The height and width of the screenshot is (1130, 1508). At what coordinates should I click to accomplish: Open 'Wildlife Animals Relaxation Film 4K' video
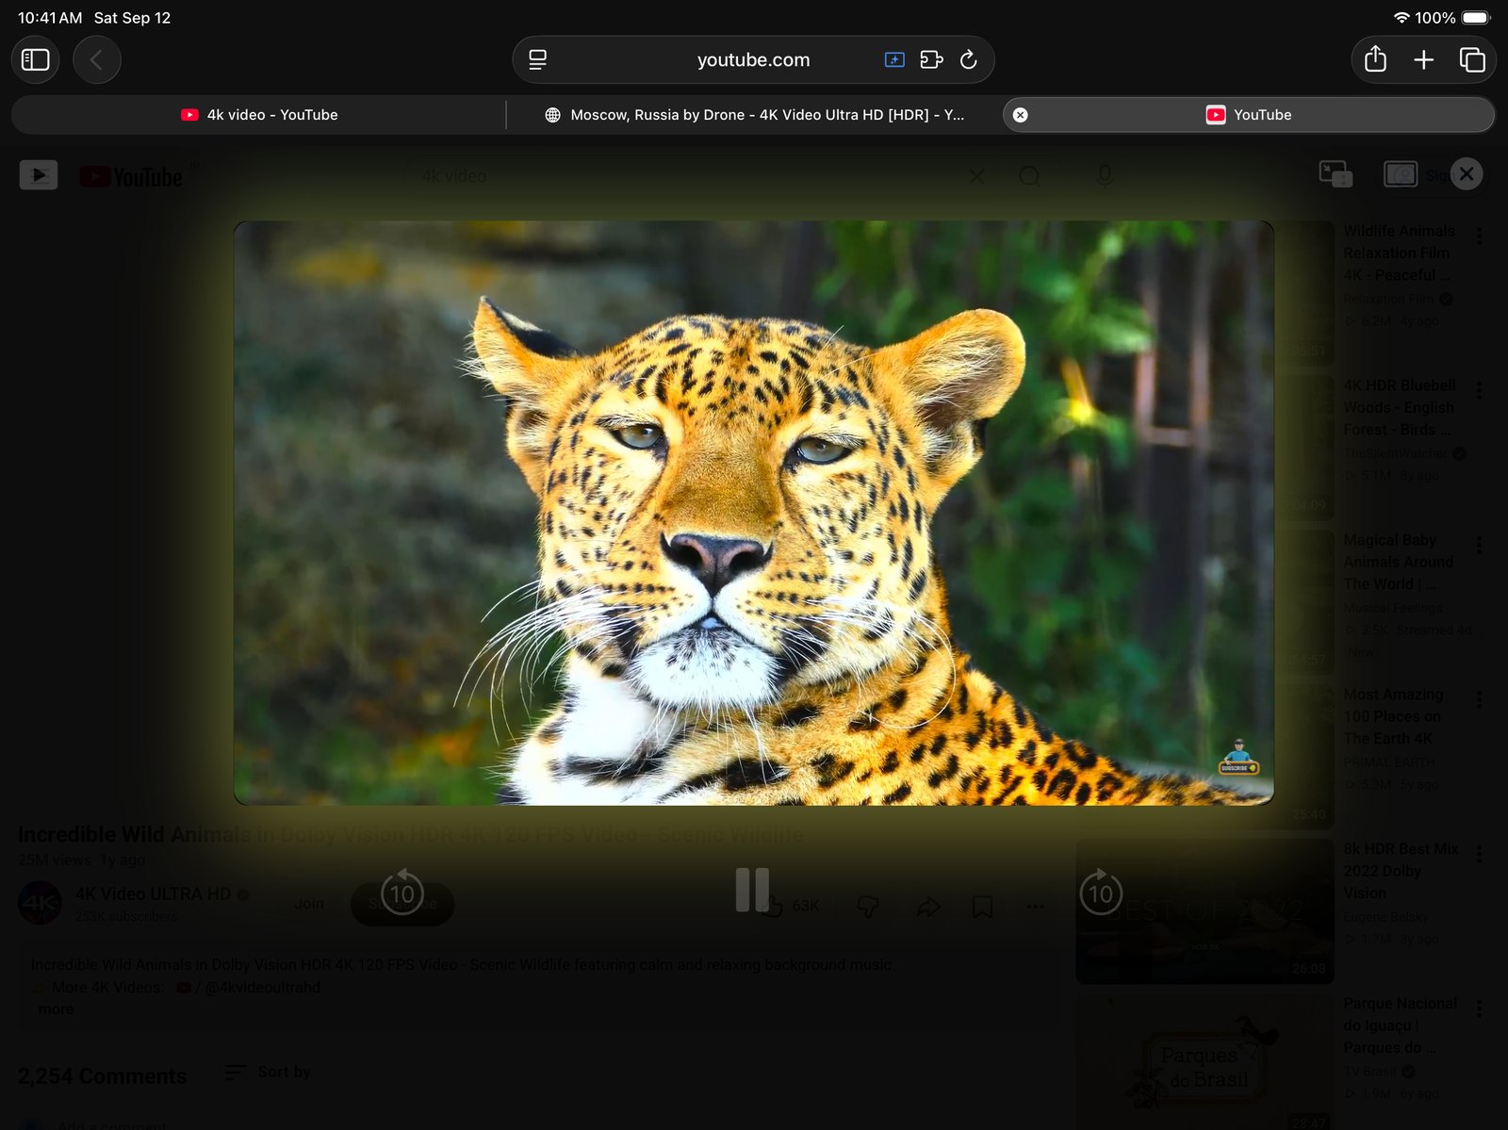pyautogui.click(x=1398, y=253)
